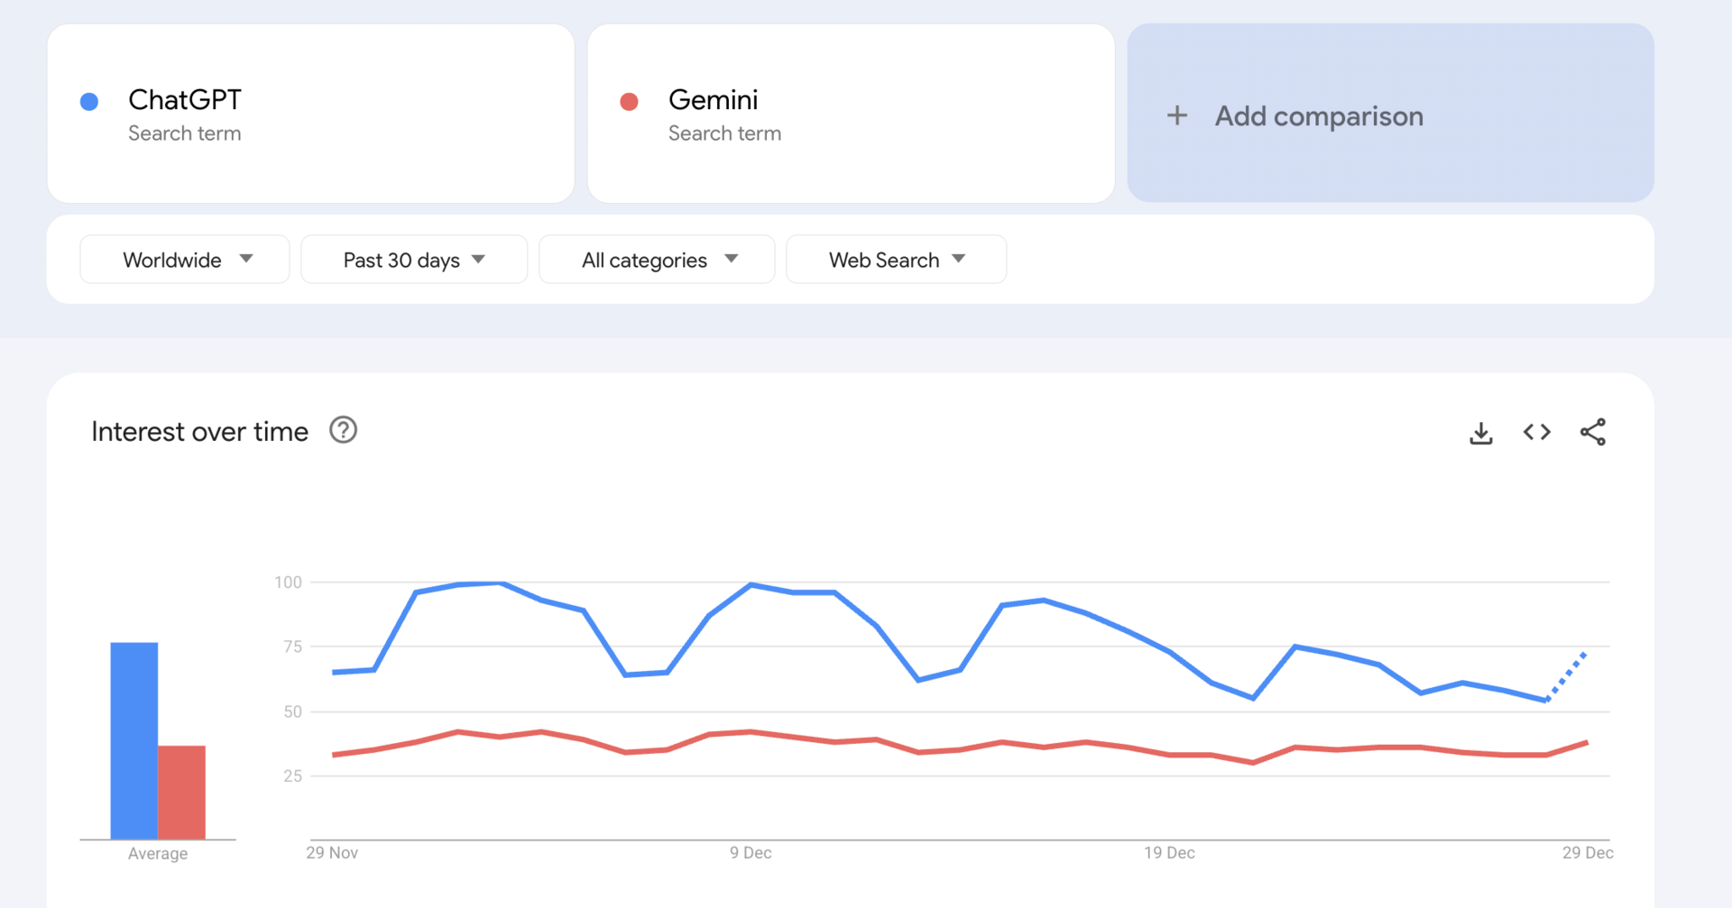The height and width of the screenshot is (908, 1732).
Task: Click the embed code icon
Action: coord(1536,433)
